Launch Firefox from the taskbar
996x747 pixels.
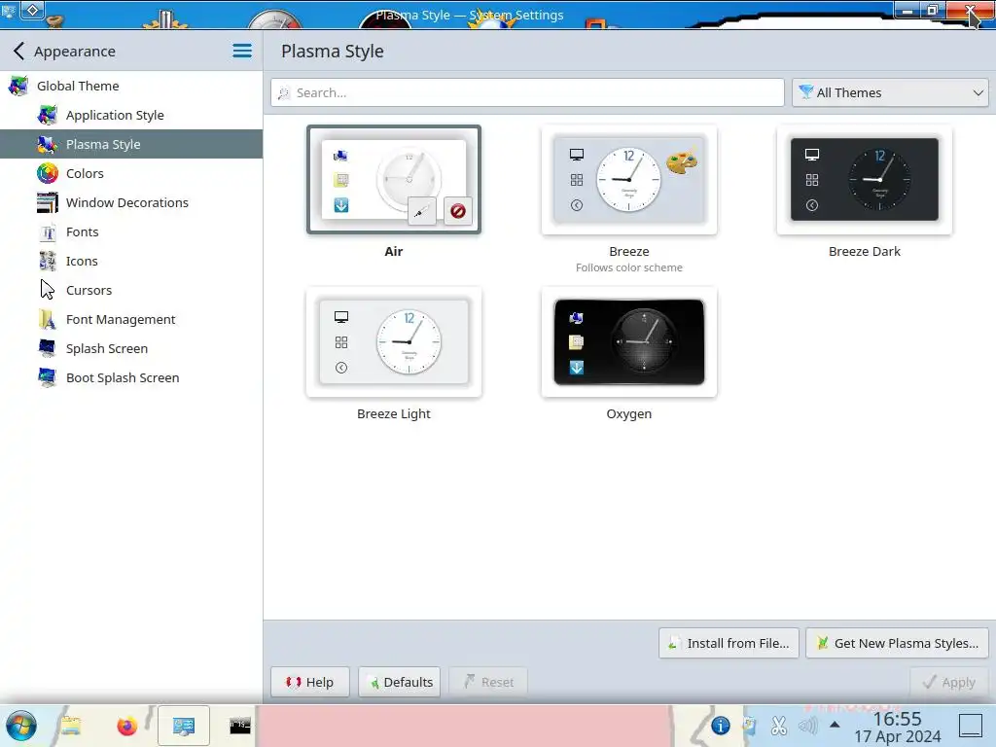(127, 726)
